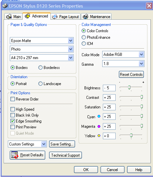Click the star icon on the Advanced tab
This screenshot has height=177, width=153.
click(x=28, y=16)
